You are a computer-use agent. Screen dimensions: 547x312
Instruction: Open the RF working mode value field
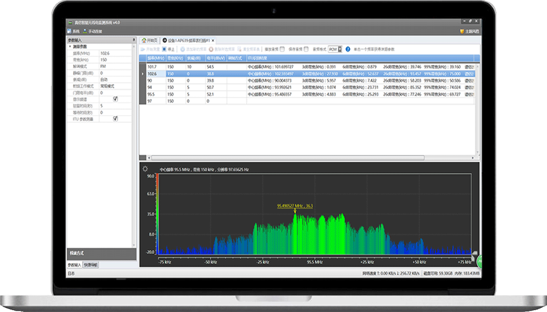pyautogui.click(x=115, y=86)
